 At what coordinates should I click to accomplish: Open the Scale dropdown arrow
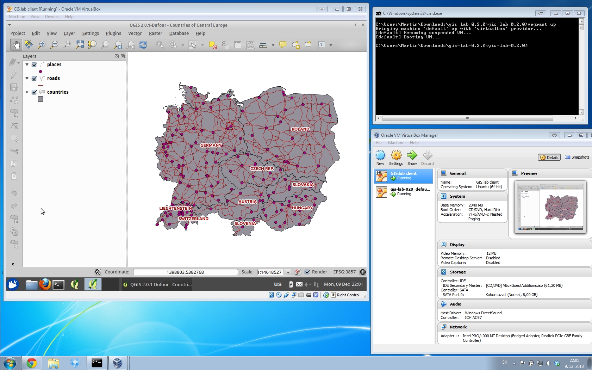[x=288, y=272]
